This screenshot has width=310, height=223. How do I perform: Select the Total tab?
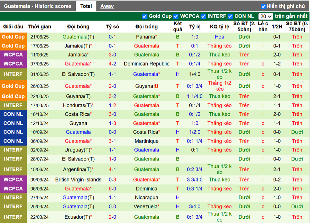86,6
